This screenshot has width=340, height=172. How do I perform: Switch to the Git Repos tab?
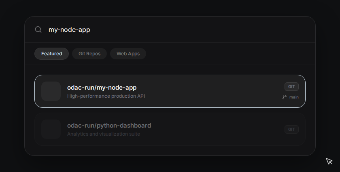pyautogui.click(x=89, y=54)
